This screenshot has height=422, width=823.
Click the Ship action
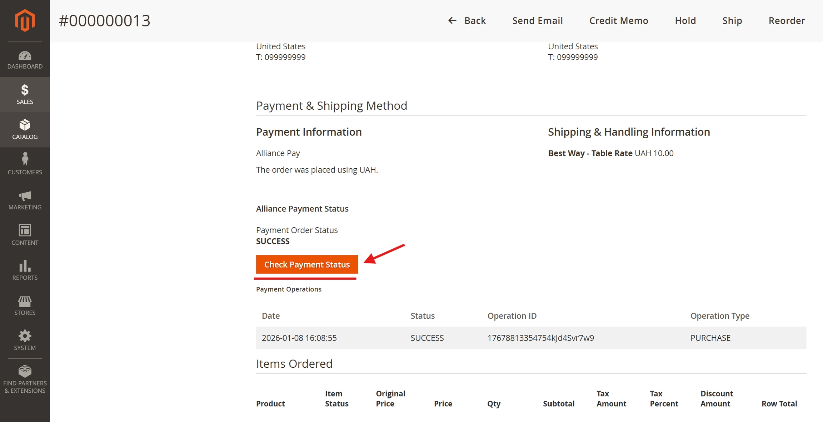pos(732,21)
